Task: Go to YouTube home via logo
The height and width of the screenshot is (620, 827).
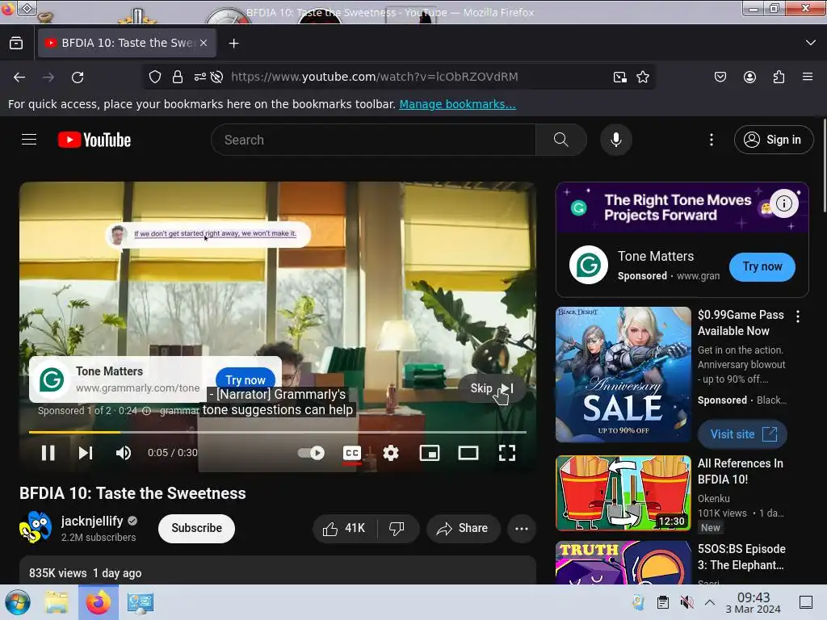Action: pos(94,140)
